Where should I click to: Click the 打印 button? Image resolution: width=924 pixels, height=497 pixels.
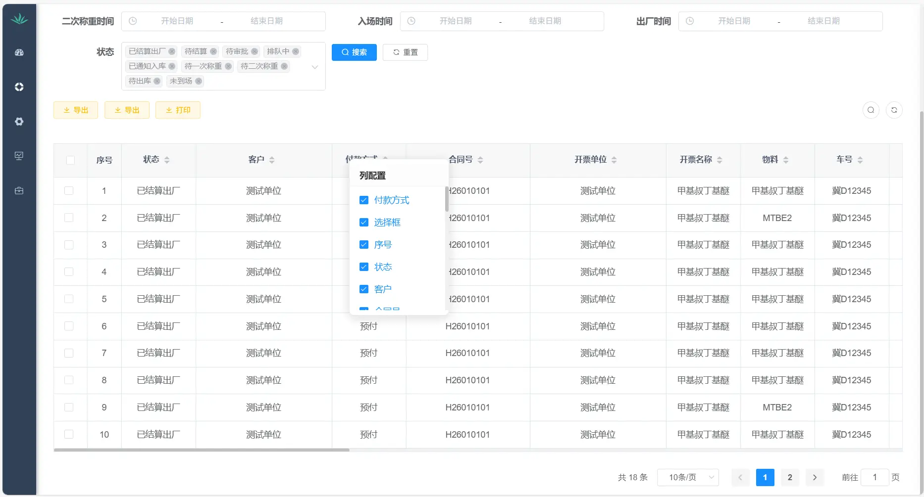tap(178, 110)
